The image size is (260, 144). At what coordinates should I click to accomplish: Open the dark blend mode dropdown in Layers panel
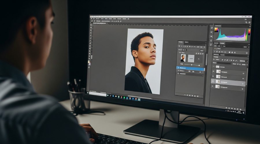pyautogui.click(x=224, y=63)
